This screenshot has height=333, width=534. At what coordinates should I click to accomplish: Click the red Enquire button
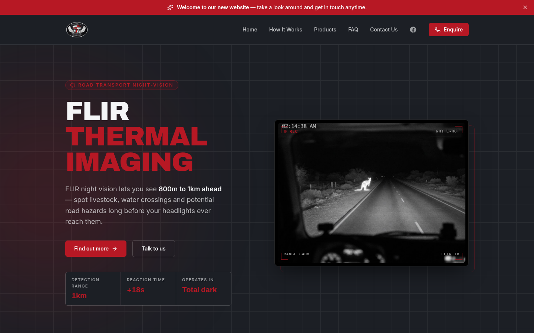(x=449, y=30)
